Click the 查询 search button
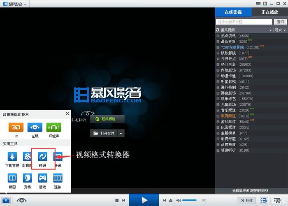288x206 pixels. 280,21
